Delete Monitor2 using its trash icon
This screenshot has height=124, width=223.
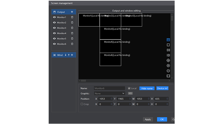pyautogui.click(x=72, y=23)
